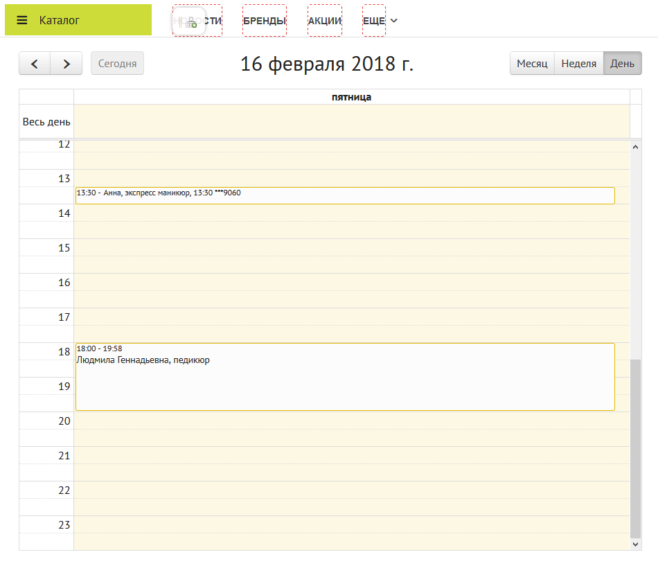Image resolution: width=658 pixels, height=566 pixels.
Task: Click the small overlay icon on Новости
Action: 190,23
